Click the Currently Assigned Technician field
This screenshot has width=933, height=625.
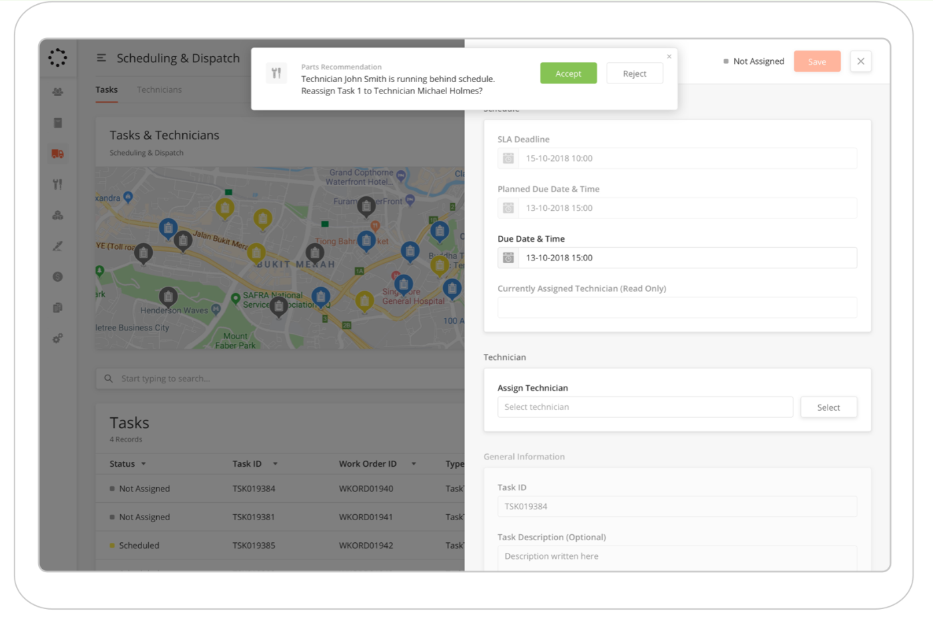(x=677, y=307)
